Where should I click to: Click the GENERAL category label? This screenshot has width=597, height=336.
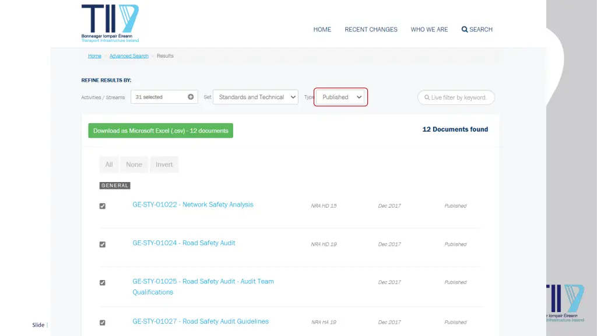click(115, 185)
